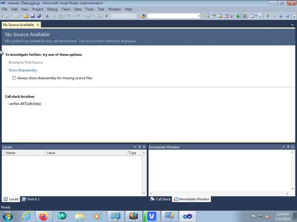Expand the Undo history dropdown arrow

pyautogui.click(x=73, y=16)
